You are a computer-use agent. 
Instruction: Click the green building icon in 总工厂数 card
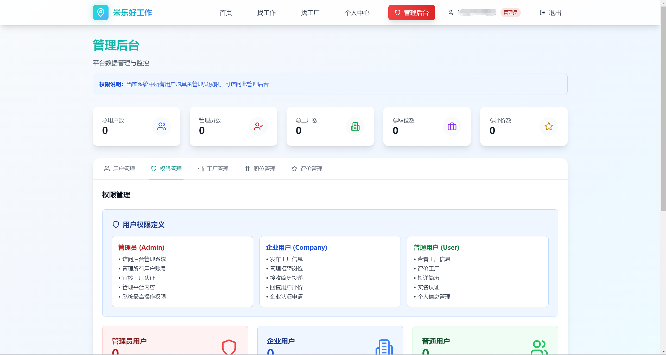[355, 126]
